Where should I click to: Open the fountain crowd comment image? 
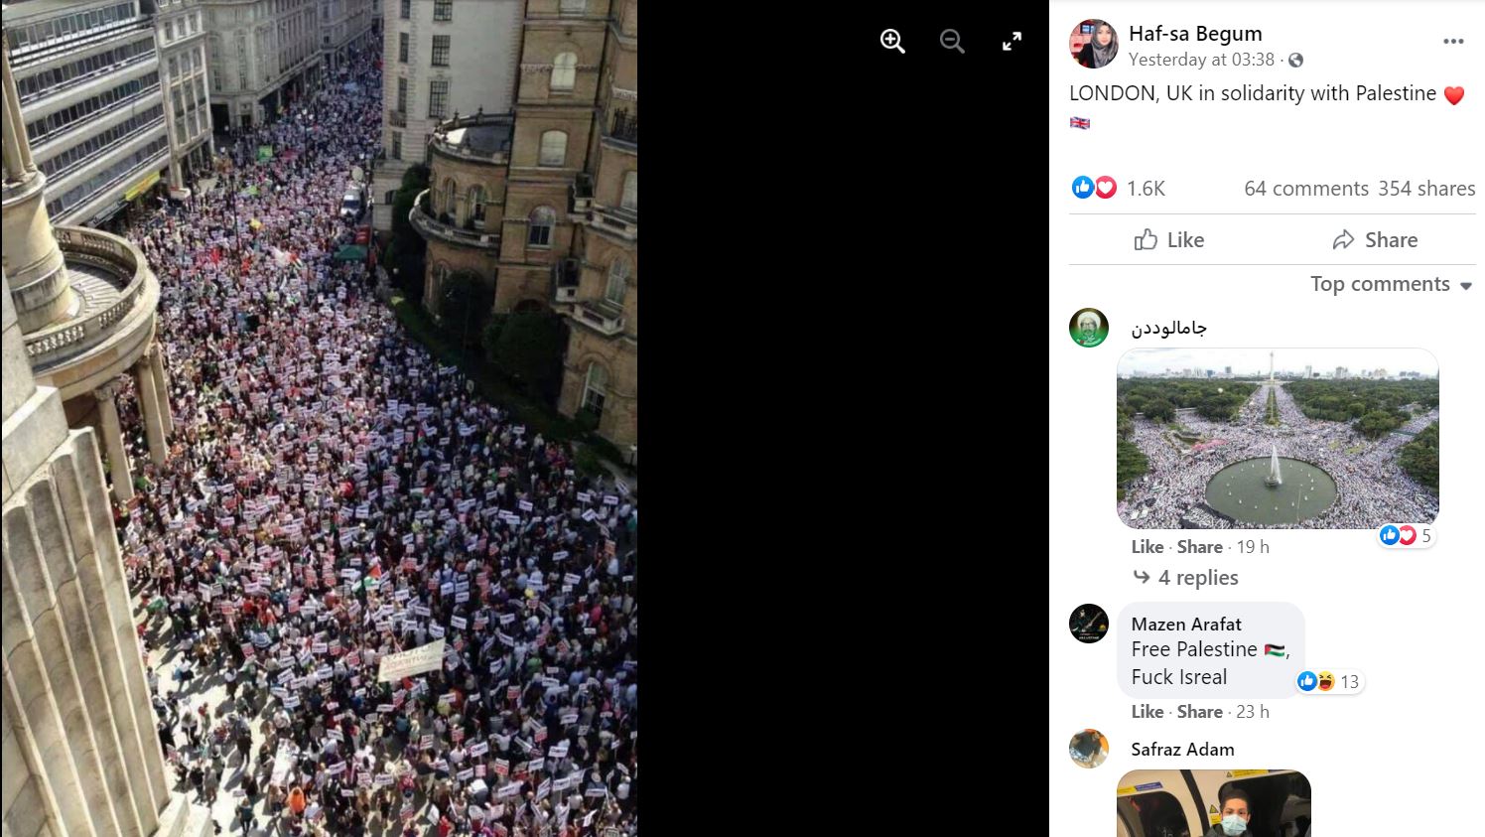pos(1278,438)
